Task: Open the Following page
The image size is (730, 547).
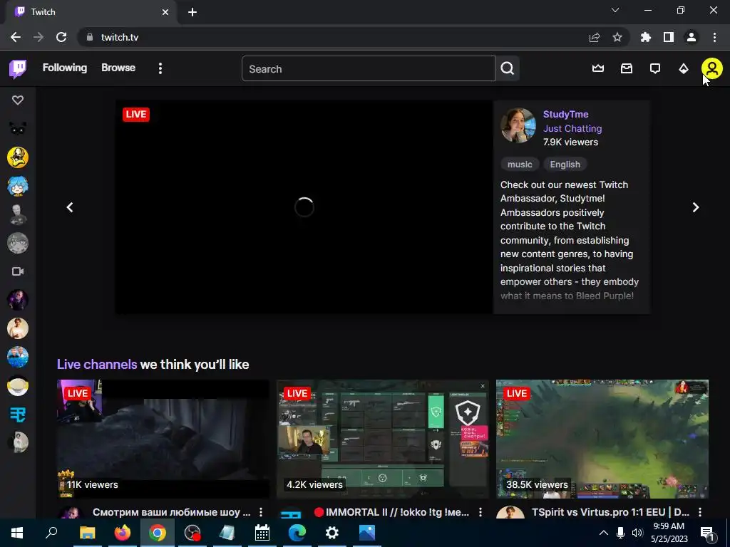Action: coord(65,68)
